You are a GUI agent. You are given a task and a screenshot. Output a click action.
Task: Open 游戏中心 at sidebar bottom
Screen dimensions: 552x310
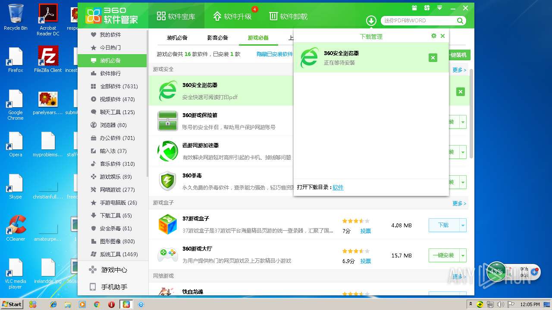[x=112, y=270]
